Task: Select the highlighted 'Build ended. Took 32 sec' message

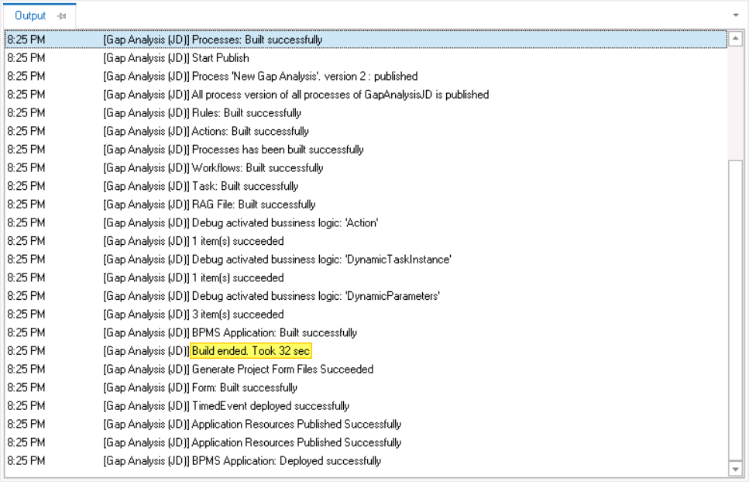Action: (252, 350)
